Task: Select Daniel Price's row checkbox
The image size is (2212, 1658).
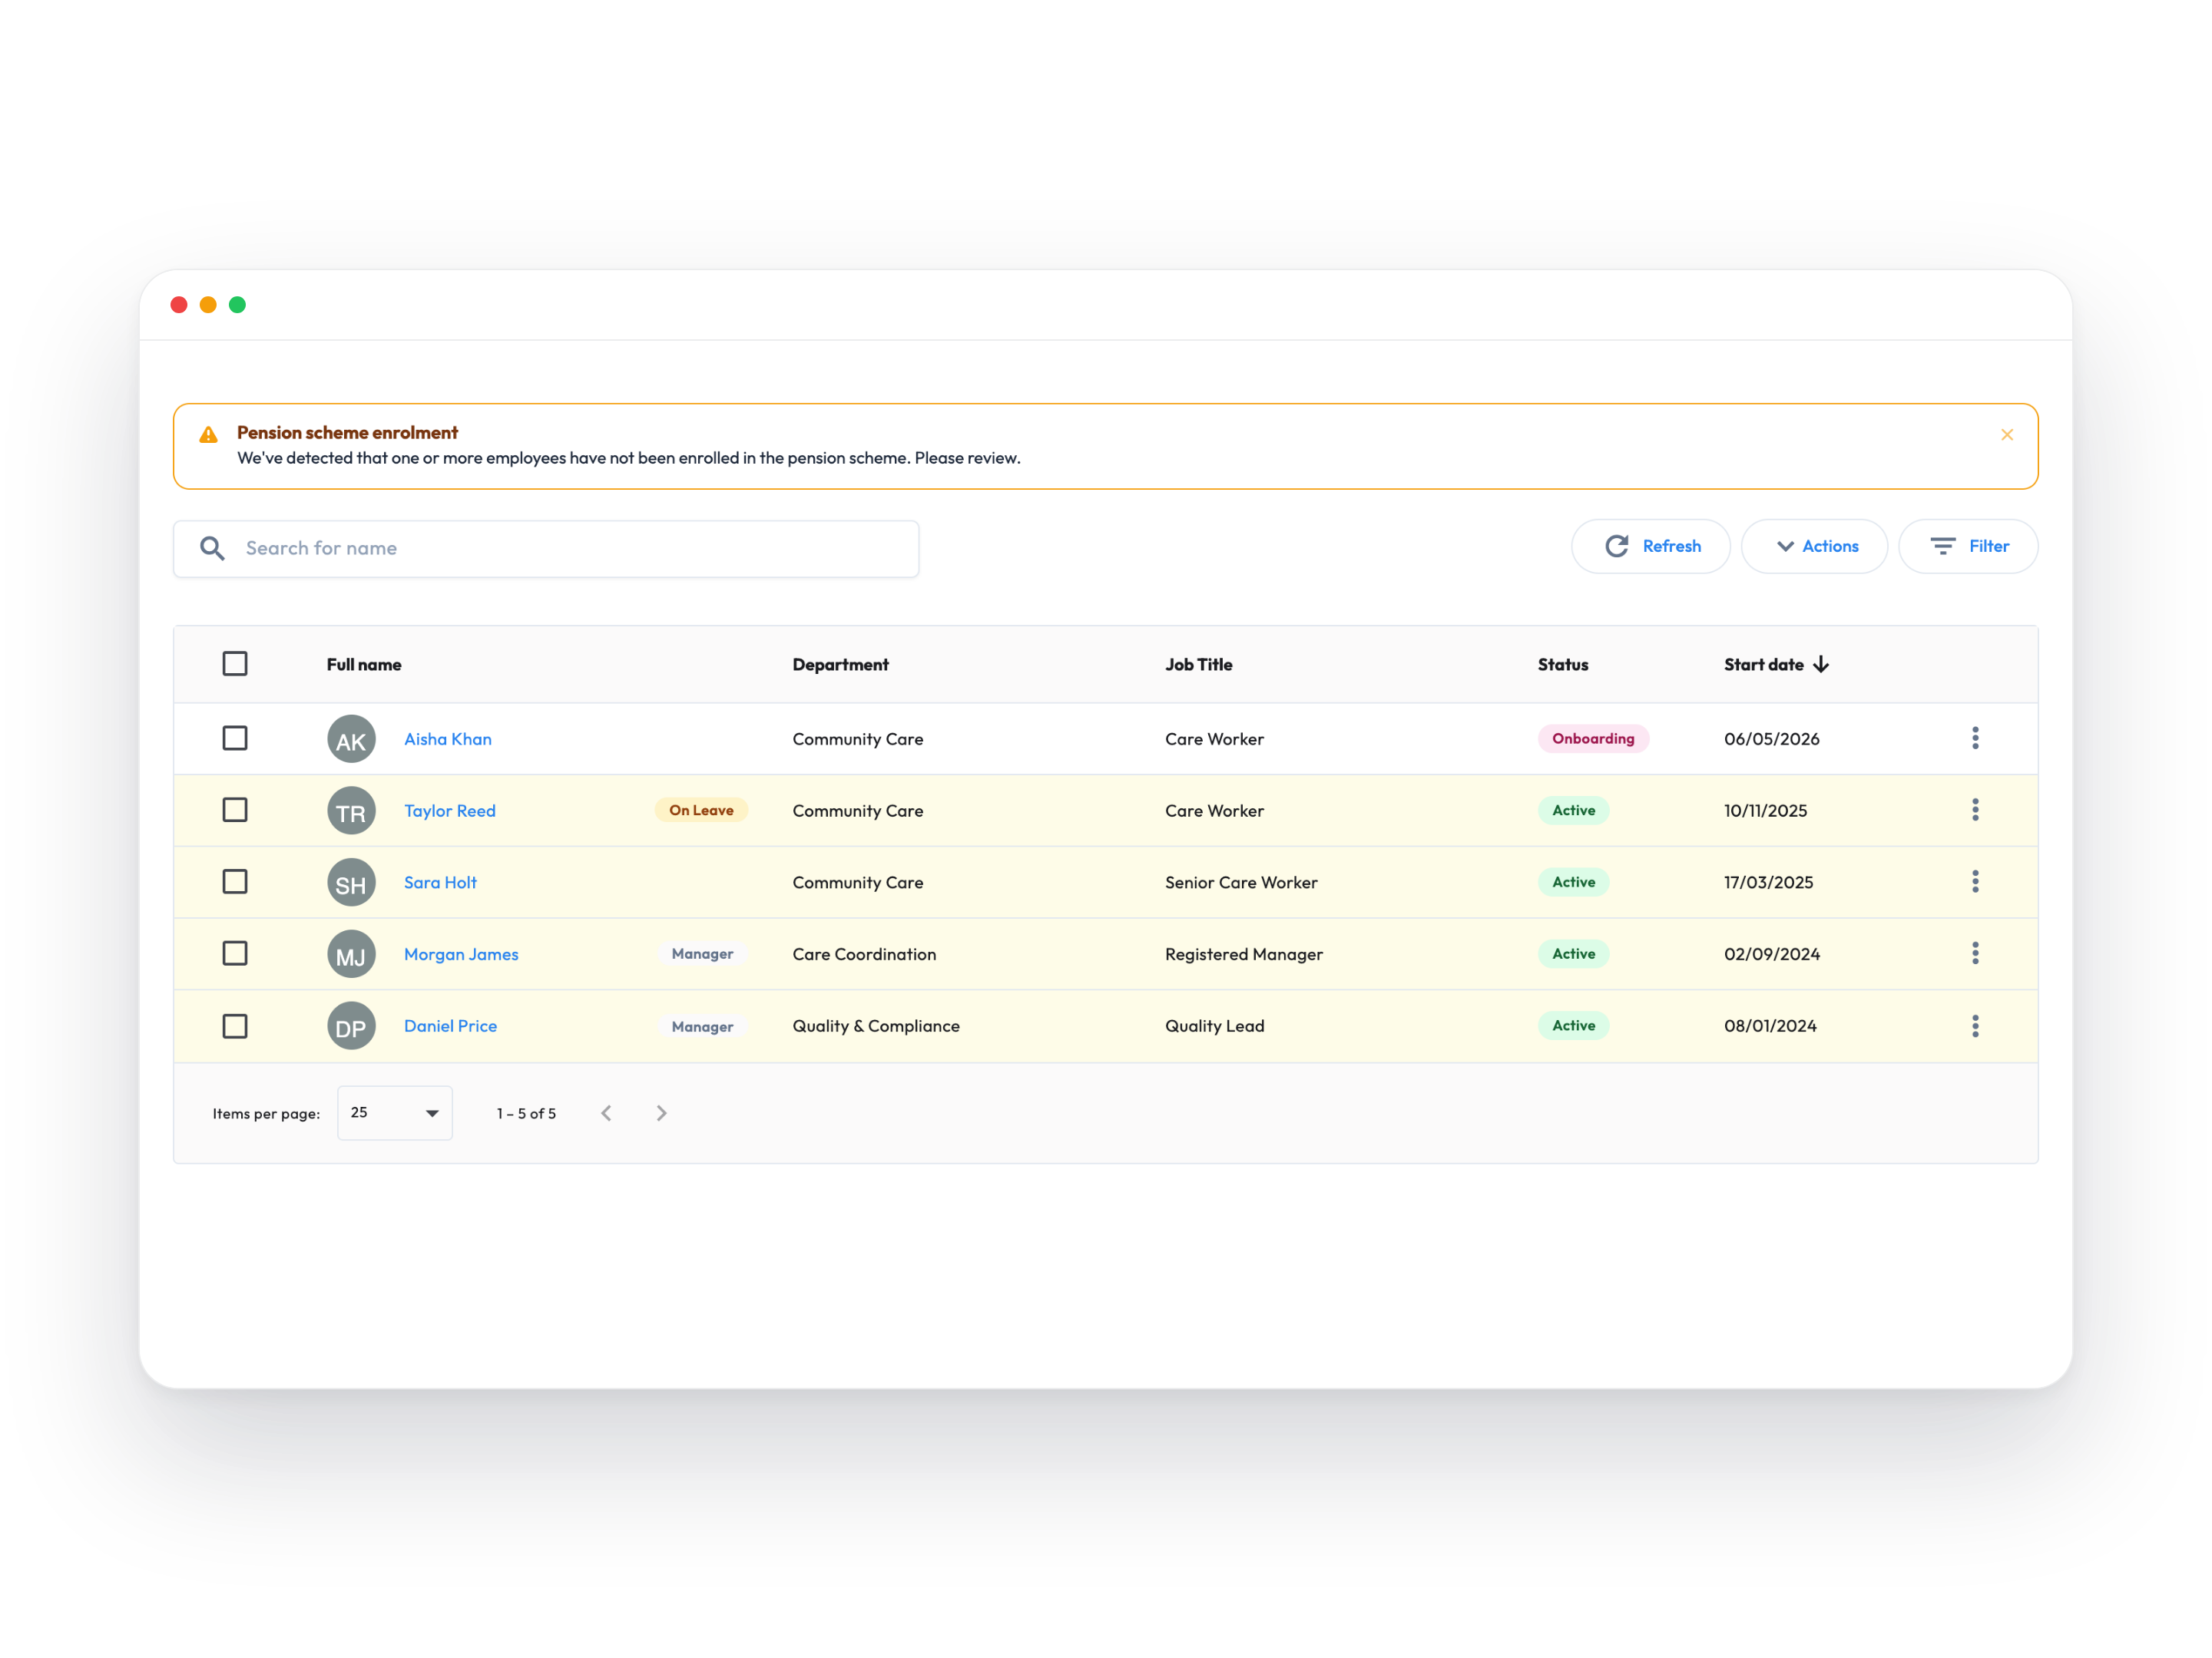Action: click(235, 1026)
